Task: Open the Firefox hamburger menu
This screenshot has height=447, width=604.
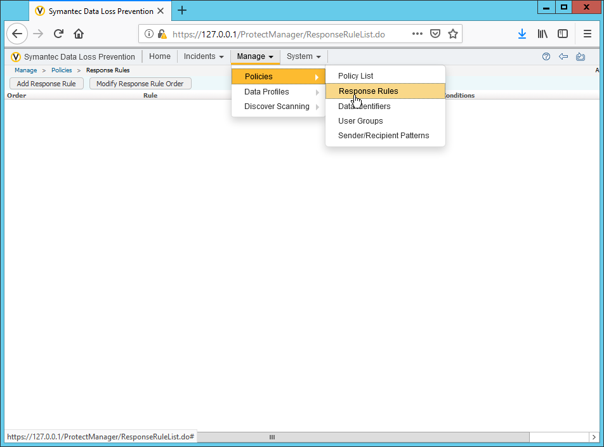Action: click(x=587, y=34)
